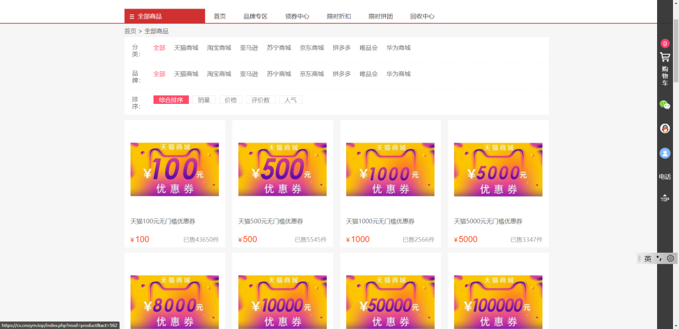679x329 pixels.
Task: Open the ¥1000 Tmall coupon image
Action: (x=390, y=169)
